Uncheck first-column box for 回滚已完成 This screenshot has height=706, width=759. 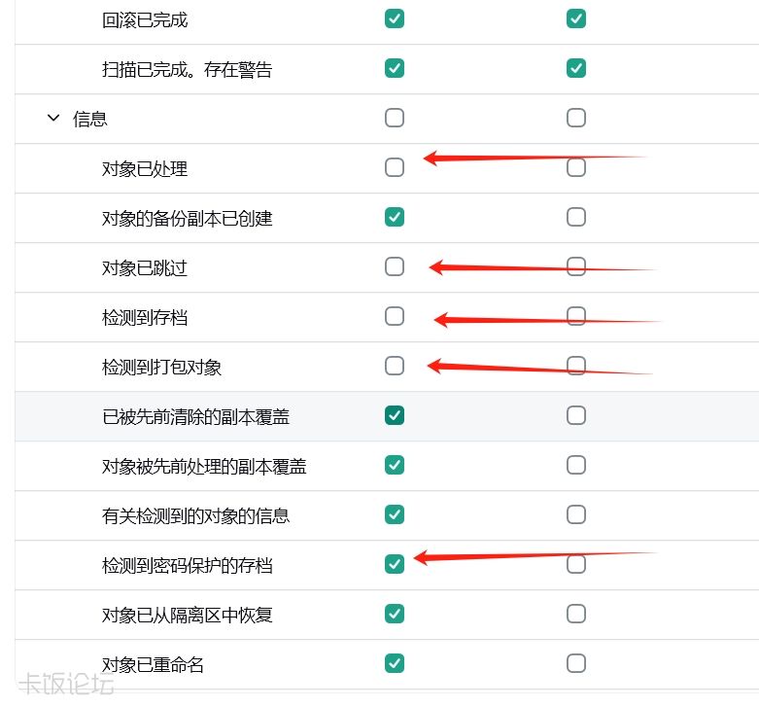pyautogui.click(x=395, y=18)
